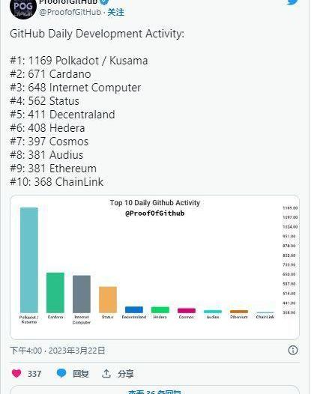Click the 分享 share button
314x394 pixels.
point(126,374)
